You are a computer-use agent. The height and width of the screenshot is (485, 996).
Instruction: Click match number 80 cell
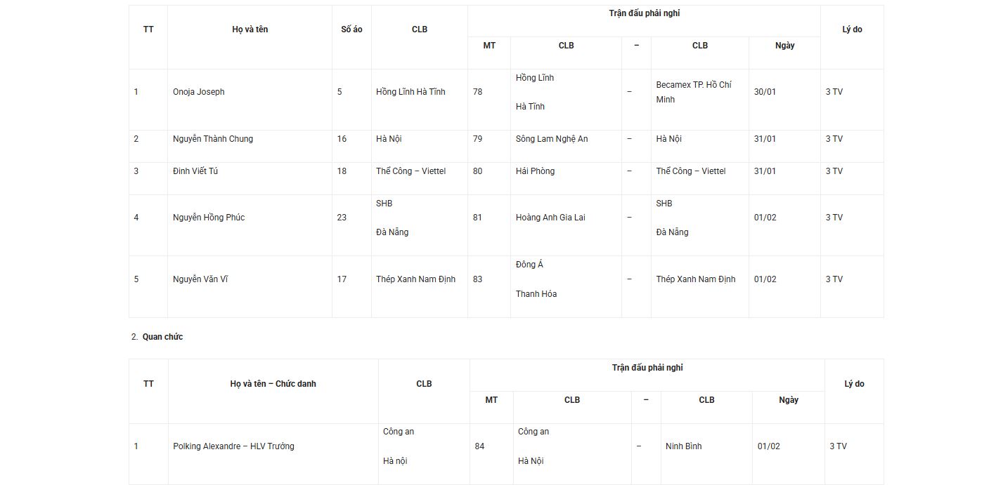click(x=478, y=171)
